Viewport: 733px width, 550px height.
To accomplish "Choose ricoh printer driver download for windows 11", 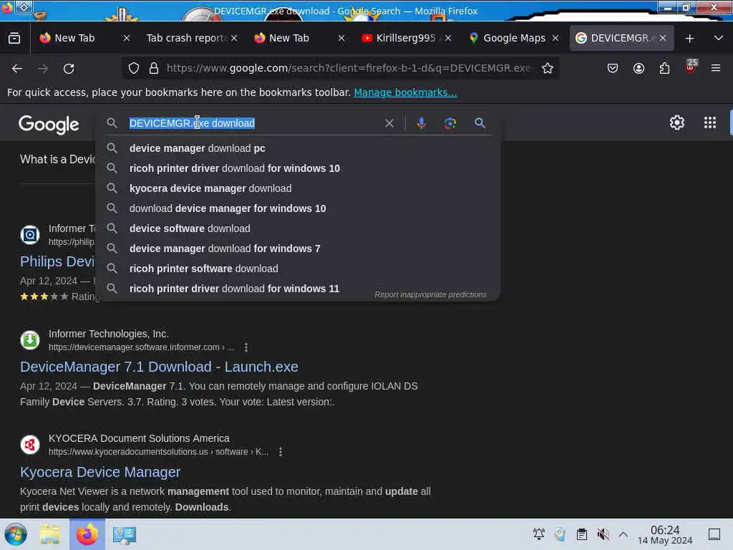I will 234,289.
